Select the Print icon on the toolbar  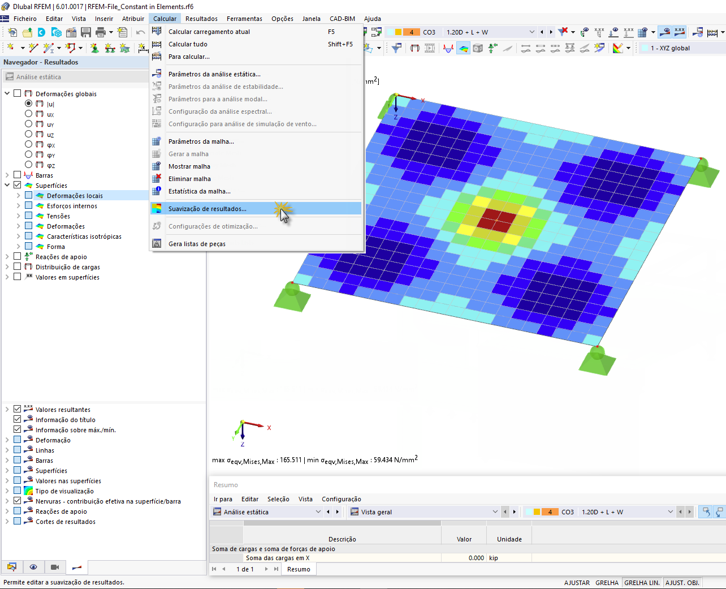point(100,32)
